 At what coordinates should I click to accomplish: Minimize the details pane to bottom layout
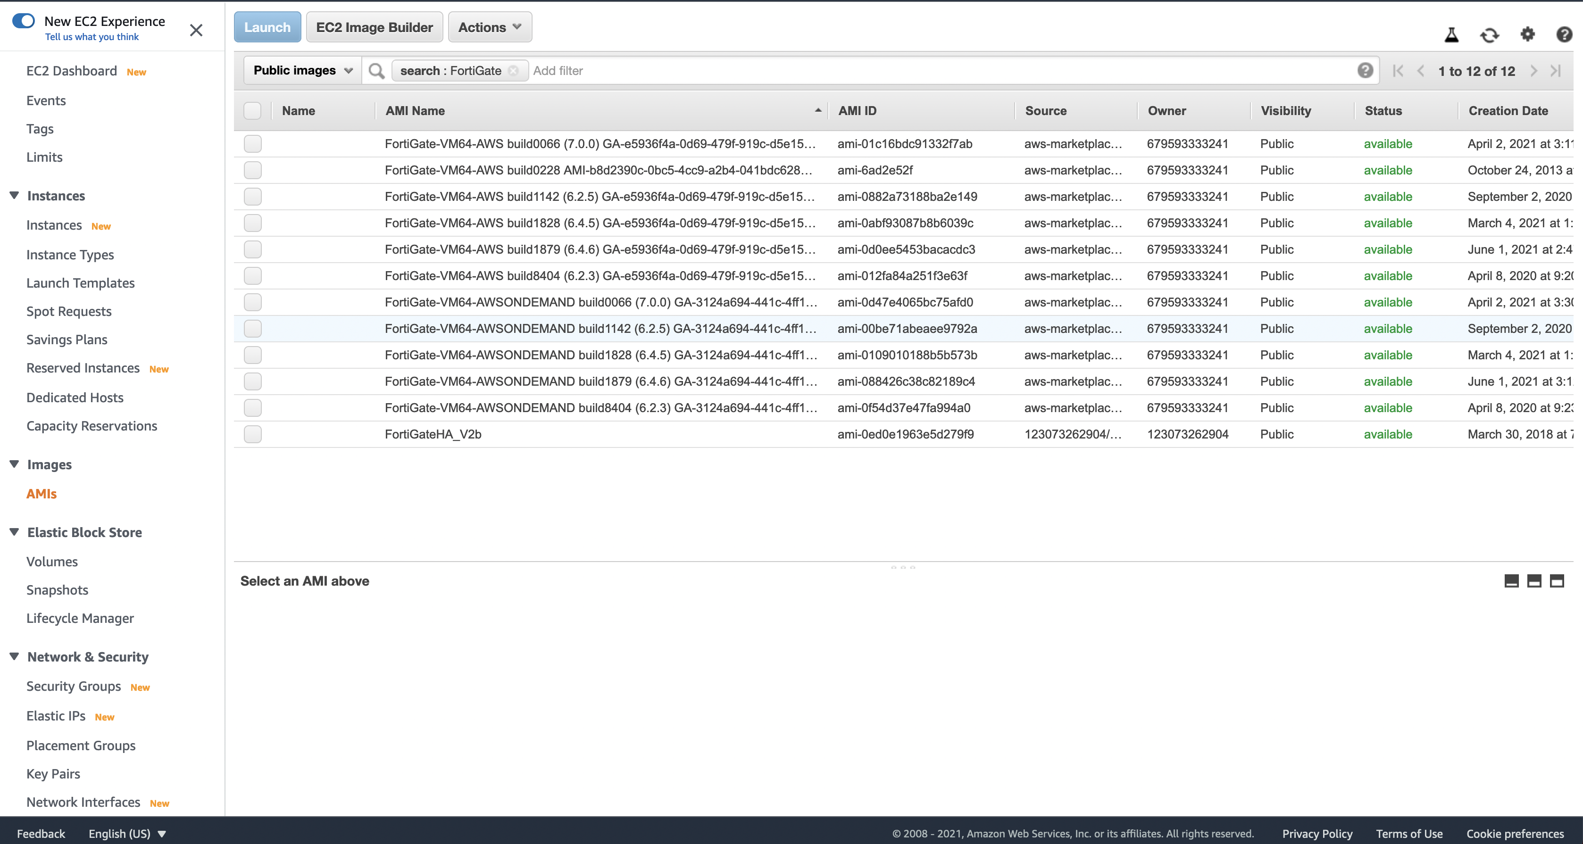coord(1511,581)
